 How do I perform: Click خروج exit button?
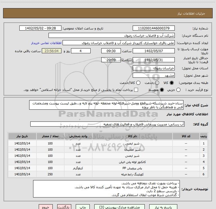46,207
